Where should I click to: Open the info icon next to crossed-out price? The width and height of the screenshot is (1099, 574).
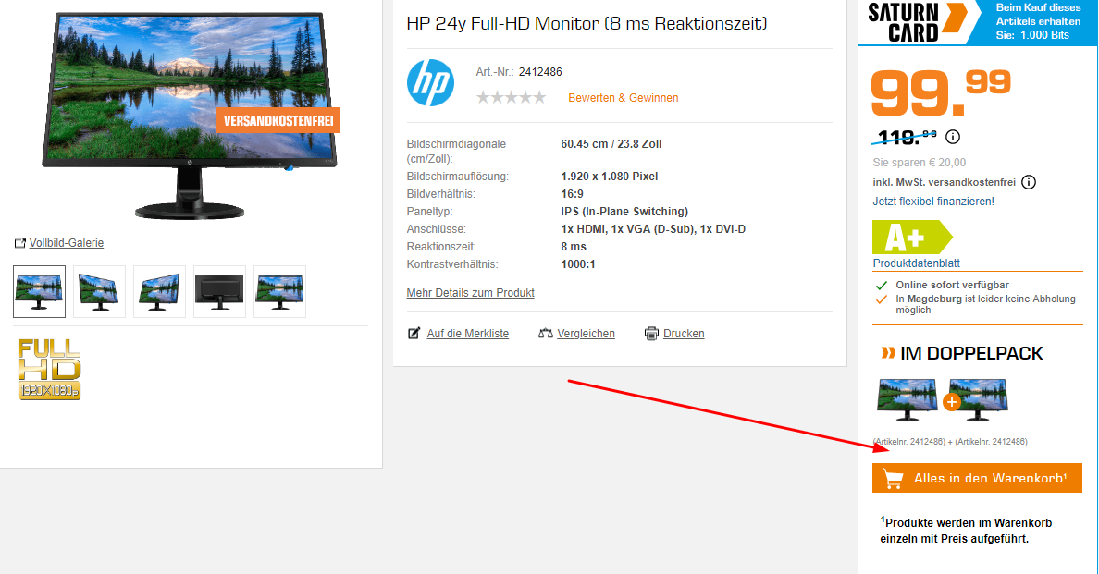pos(954,137)
